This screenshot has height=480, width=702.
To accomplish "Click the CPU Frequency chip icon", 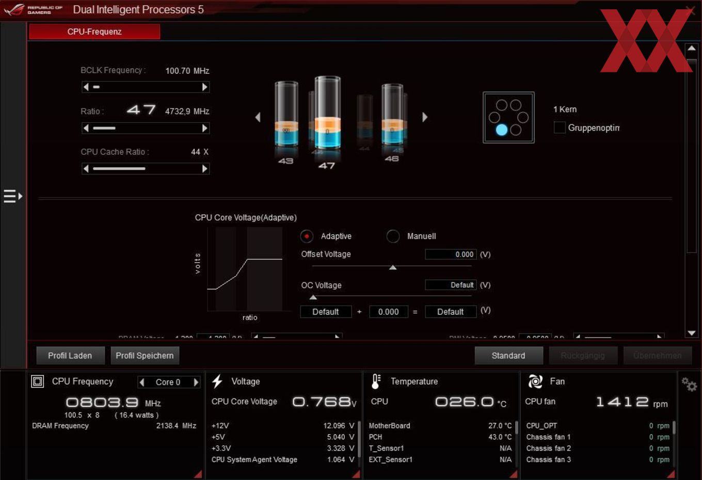I will coord(38,381).
